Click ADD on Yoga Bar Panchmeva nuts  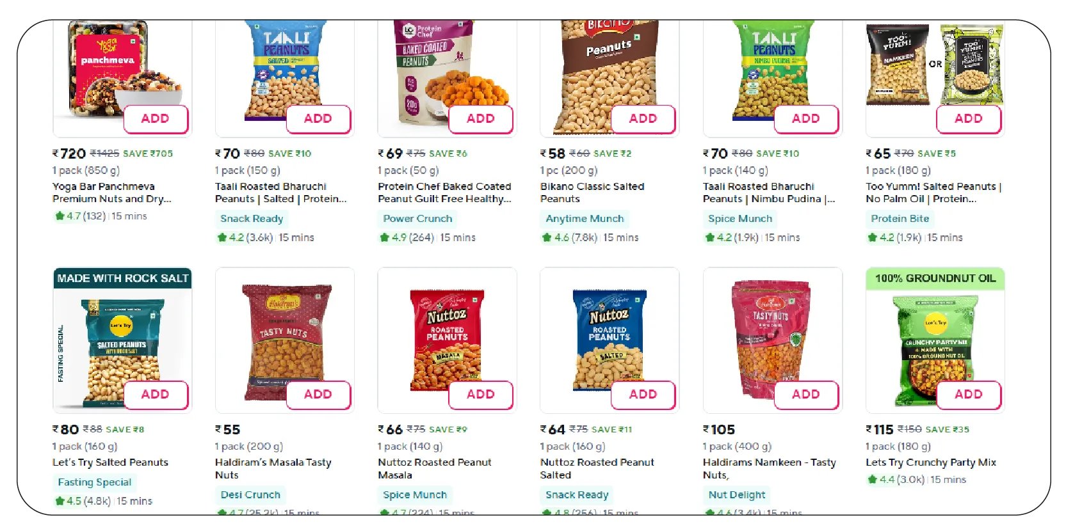click(156, 118)
